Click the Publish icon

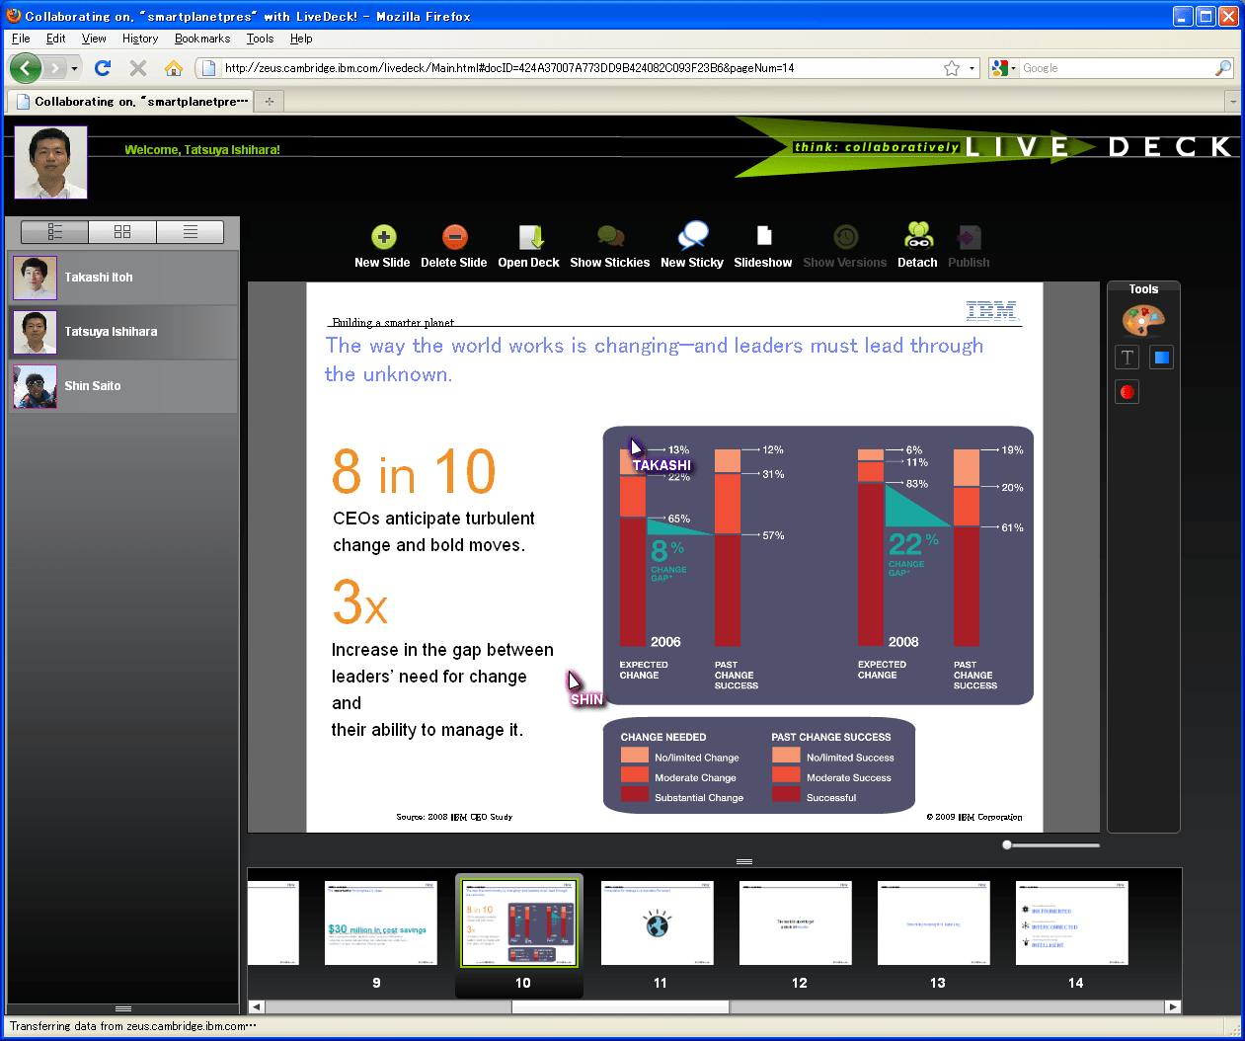pyautogui.click(x=968, y=237)
